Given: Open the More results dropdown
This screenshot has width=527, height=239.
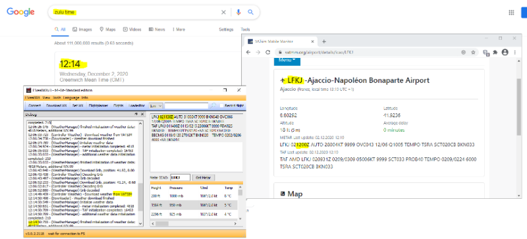Looking at the screenshot, I should (x=179, y=30).
